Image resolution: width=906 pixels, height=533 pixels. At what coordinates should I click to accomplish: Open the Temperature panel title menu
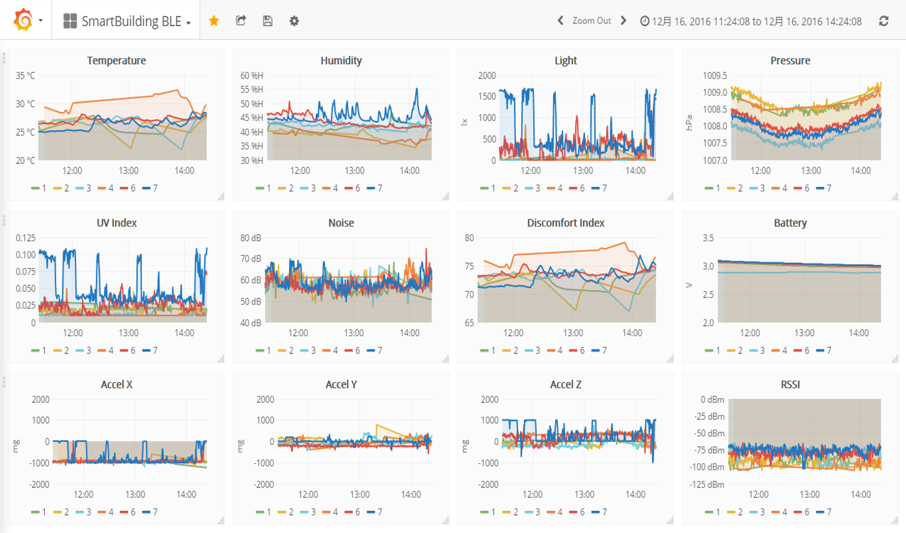pos(117,61)
